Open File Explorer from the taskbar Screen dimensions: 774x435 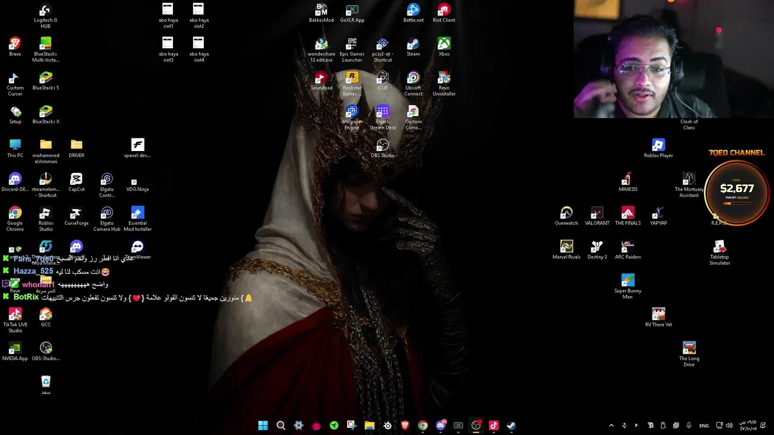coord(369,425)
